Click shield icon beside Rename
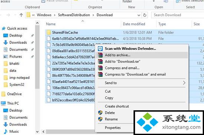Image resolution: width=204 pixels, height=135 pixels. (100, 119)
